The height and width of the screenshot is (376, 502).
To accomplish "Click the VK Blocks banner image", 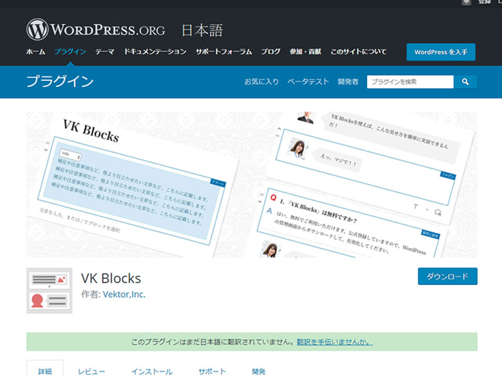I will (251, 184).
